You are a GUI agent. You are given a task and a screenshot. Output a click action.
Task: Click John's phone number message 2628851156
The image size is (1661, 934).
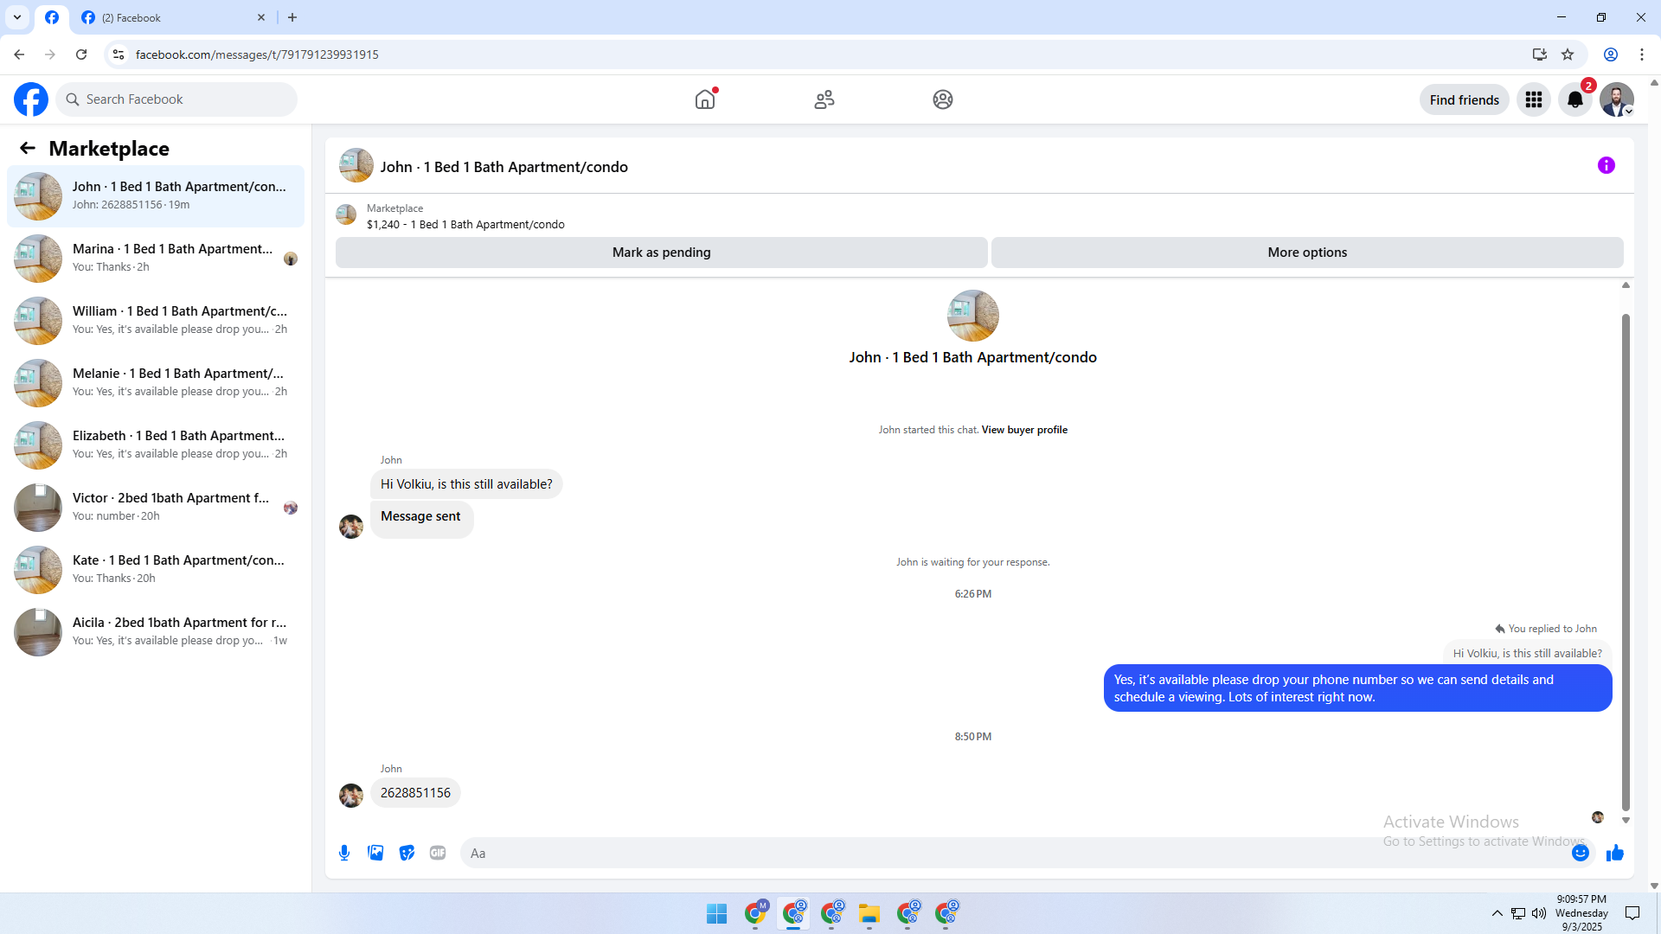pos(415,793)
